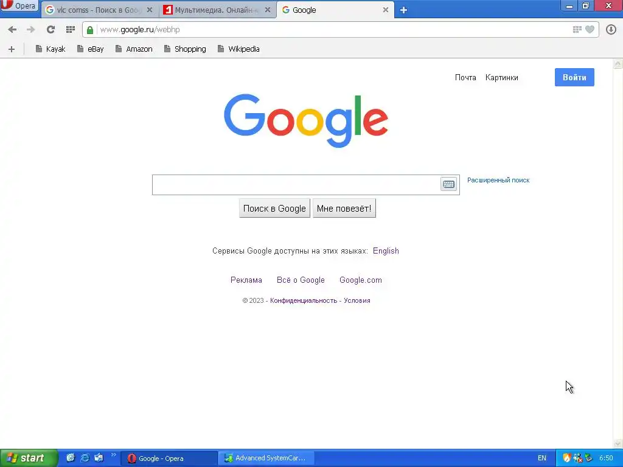The image size is (623, 467).
Task: Open a new tab with plus button
Action: click(404, 10)
